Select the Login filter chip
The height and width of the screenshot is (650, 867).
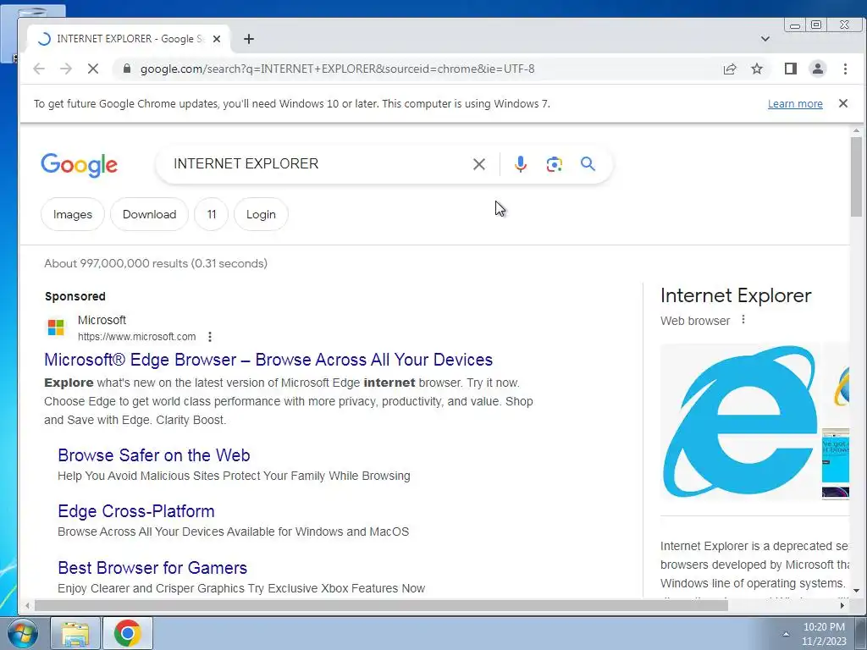(261, 214)
